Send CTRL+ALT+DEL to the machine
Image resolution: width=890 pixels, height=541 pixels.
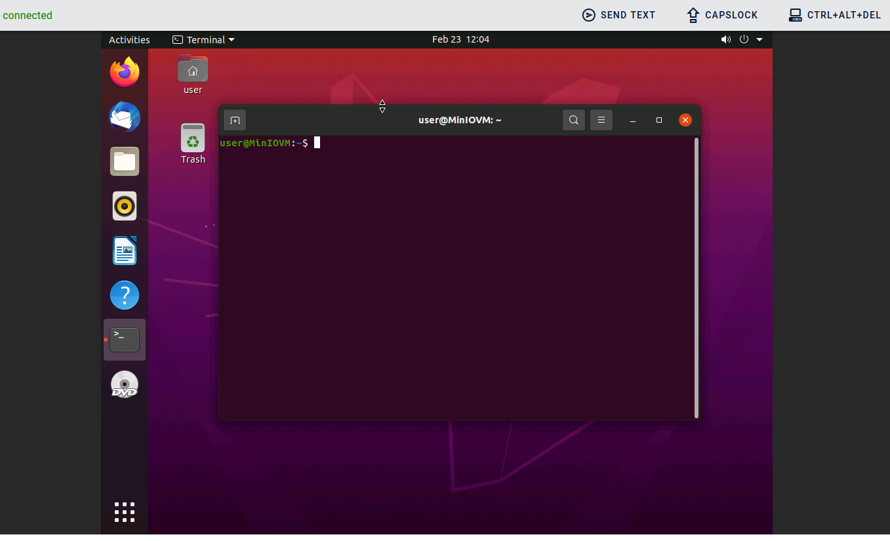pos(834,15)
